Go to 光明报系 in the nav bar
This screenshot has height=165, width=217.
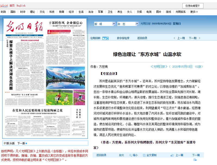pyautogui.click(x=180, y=12)
